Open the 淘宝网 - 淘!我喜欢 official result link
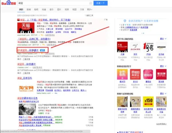Viewport: 172px width, 133px height. 29,50
